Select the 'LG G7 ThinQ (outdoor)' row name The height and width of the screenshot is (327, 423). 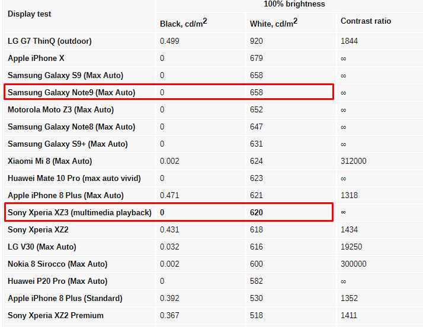click(x=50, y=41)
